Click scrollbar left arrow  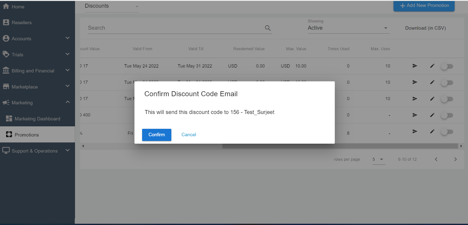(x=83, y=146)
